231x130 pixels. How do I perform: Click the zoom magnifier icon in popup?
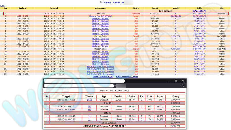tap(183, 86)
